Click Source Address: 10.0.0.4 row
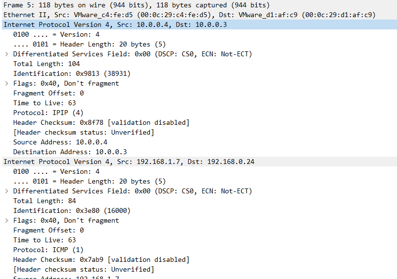The height and width of the screenshot is (279, 397). tap(60, 142)
